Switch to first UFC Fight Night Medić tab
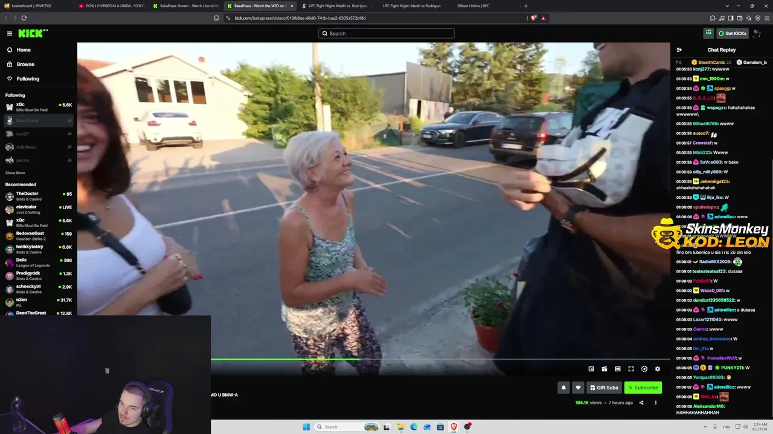 click(334, 6)
